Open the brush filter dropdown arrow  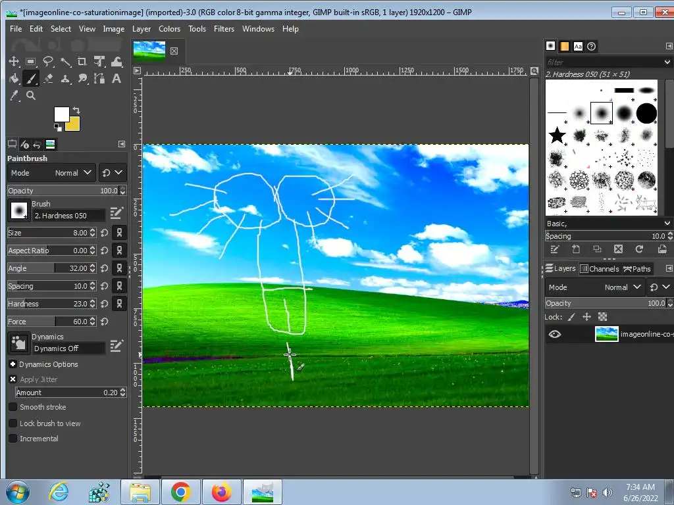tap(667, 62)
